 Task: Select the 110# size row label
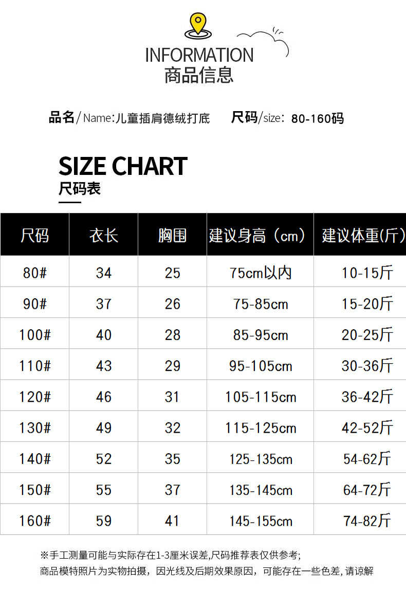click(34, 366)
